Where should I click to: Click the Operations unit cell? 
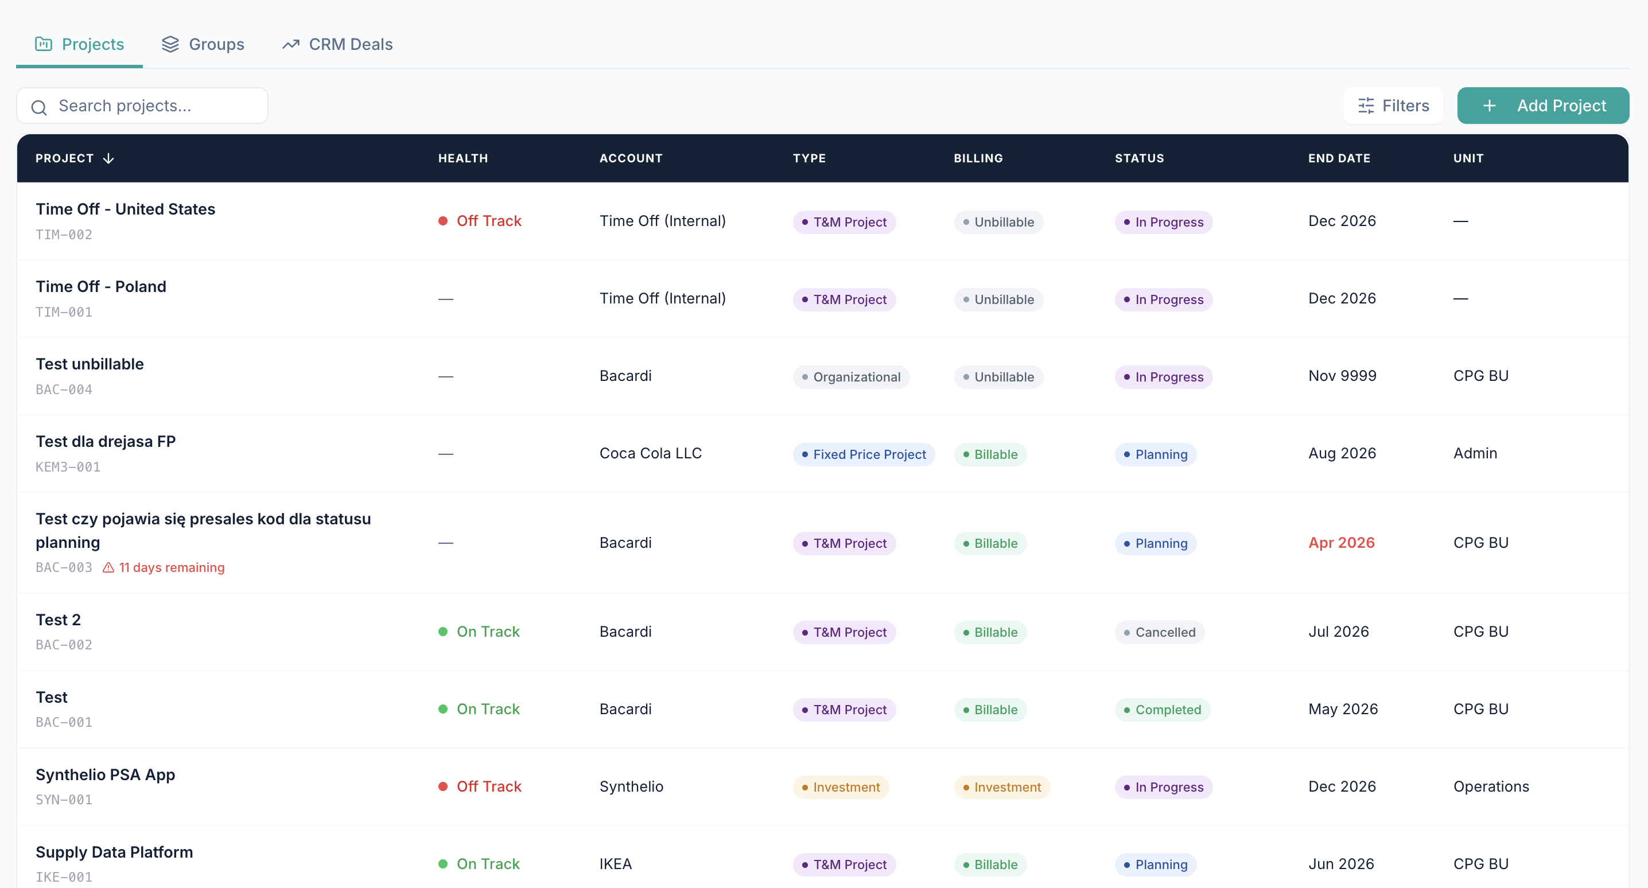[x=1491, y=786]
